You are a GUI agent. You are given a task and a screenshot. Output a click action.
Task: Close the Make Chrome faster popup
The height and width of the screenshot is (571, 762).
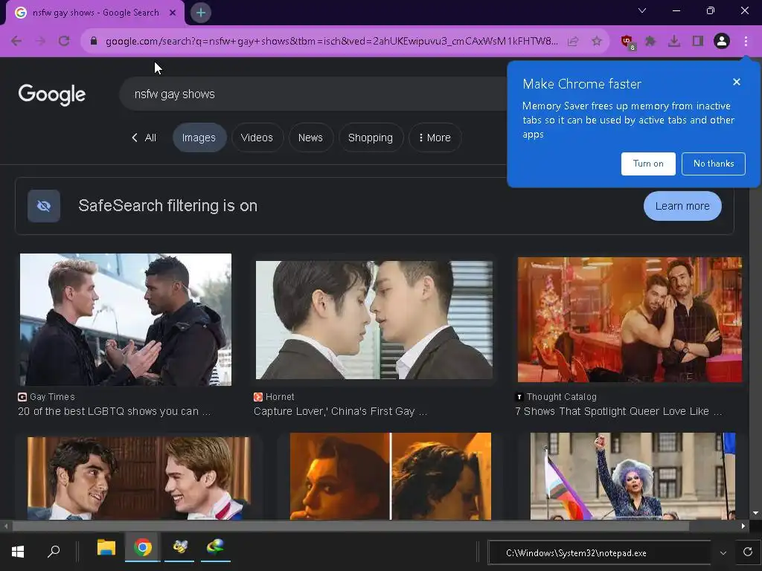coord(737,82)
